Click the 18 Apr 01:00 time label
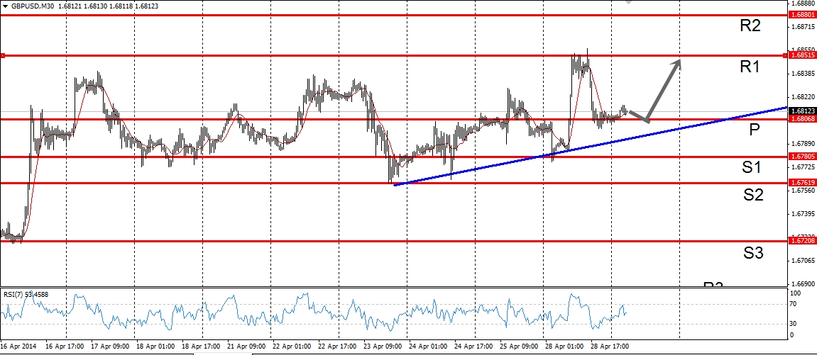This screenshot has height=355, width=817. click(x=154, y=346)
